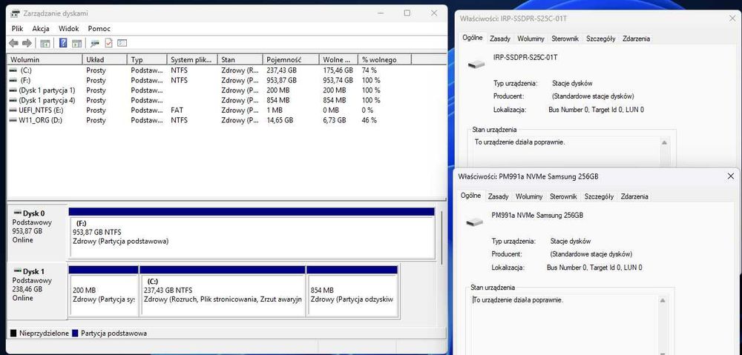Maximize the Zarządzanie dyskami window
This screenshot has height=355, width=742.
407,13
